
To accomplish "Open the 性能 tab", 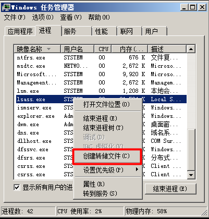I will pyautogui.click(x=104, y=31).
